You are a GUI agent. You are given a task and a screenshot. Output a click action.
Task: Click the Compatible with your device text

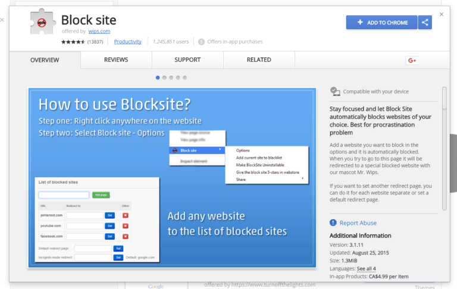[x=375, y=92]
